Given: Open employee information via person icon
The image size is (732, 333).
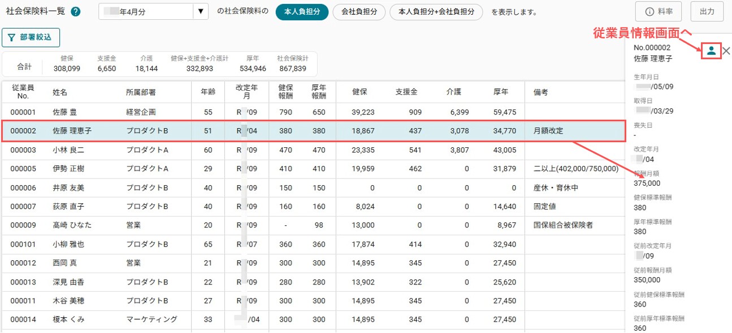Looking at the screenshot, I should [712, 51].
